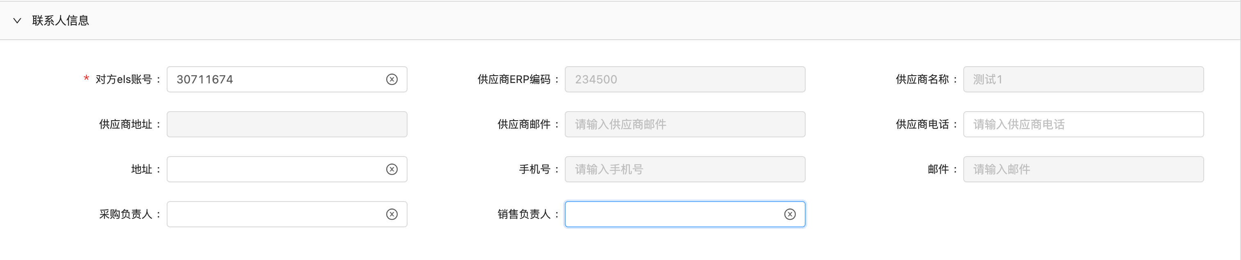Focus the 邮件 input field
The image size is (1241, 260).
[x=1083, y=169]
